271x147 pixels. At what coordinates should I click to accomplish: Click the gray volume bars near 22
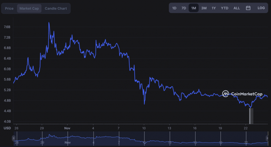tap(251, 116)
